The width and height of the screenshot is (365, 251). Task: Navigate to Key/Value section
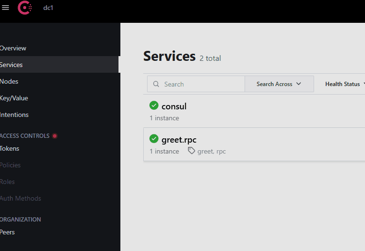(14, 98)
